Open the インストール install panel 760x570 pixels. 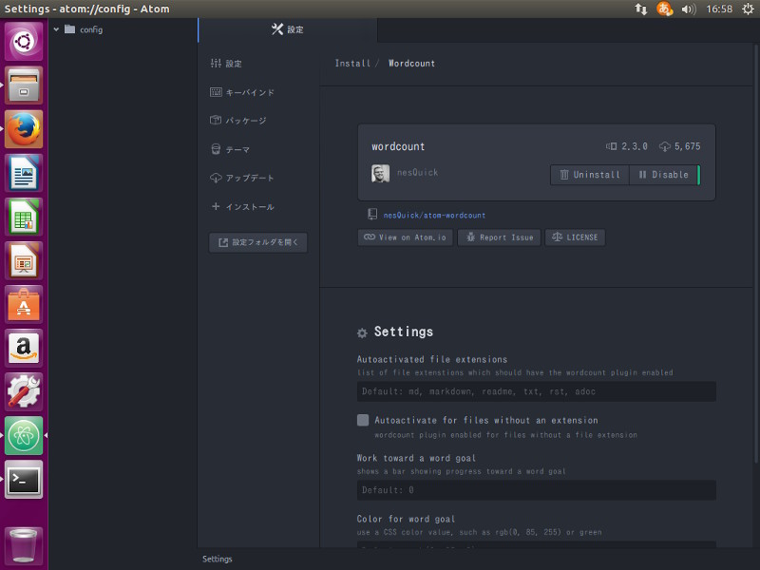242,207
